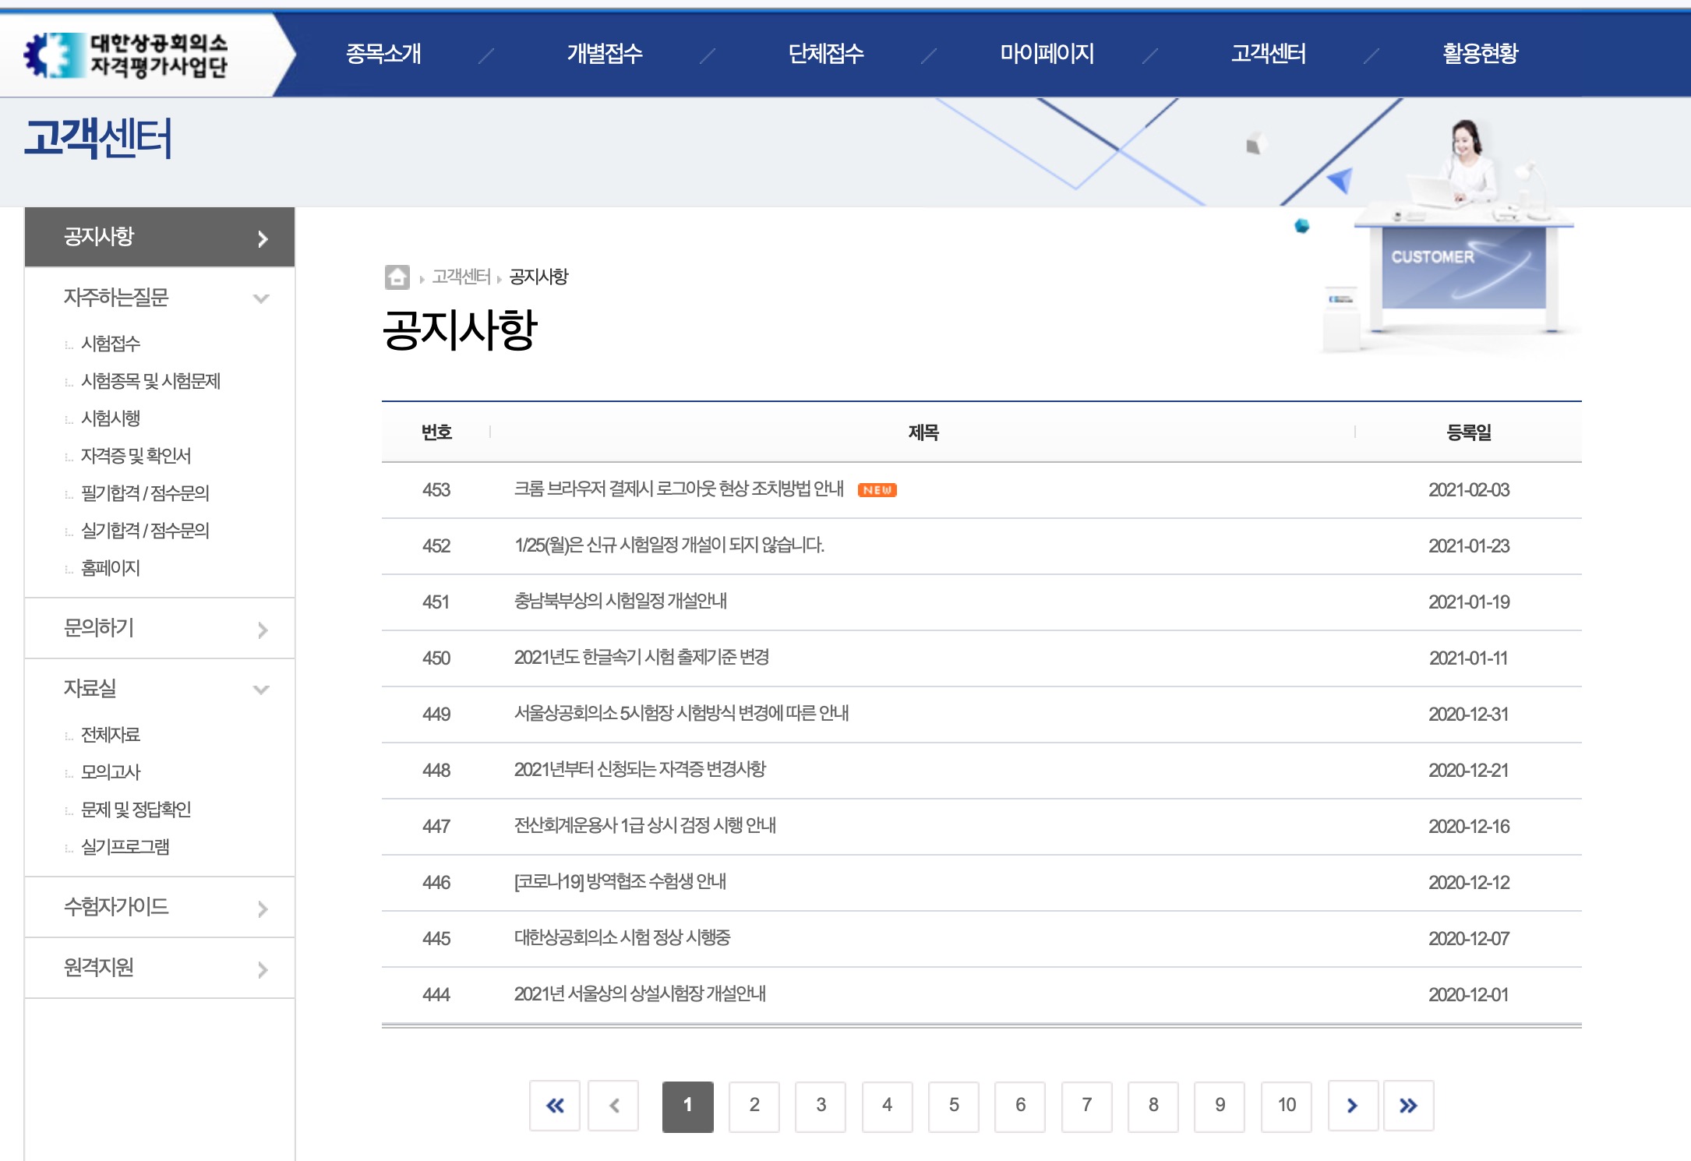Image resolution: width=1691 pixels, height=1161 pixels.
Task: Jump to last page with double-right arrows
Action: [1408, 1105]
